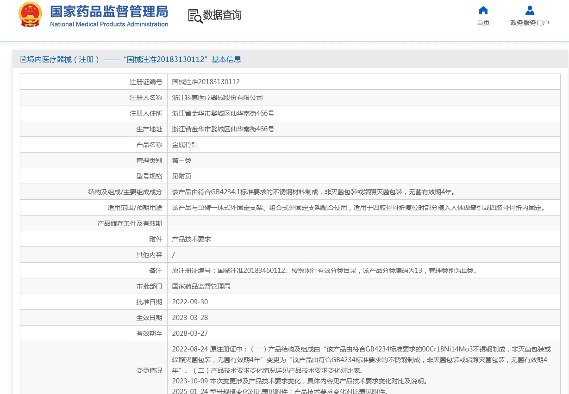
Task: Select 见附页 in the 型号规格 row
Action: click(181, 176)
